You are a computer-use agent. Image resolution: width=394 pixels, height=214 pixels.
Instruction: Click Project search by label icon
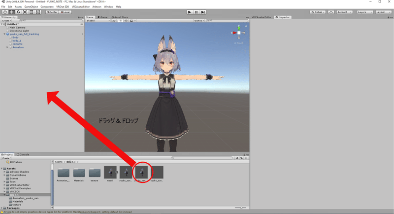click(x=241, y=158)
